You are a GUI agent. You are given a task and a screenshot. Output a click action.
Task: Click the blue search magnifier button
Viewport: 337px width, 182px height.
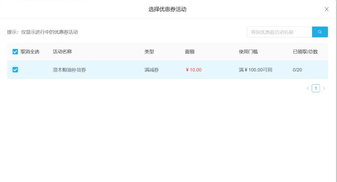[320, 32]
